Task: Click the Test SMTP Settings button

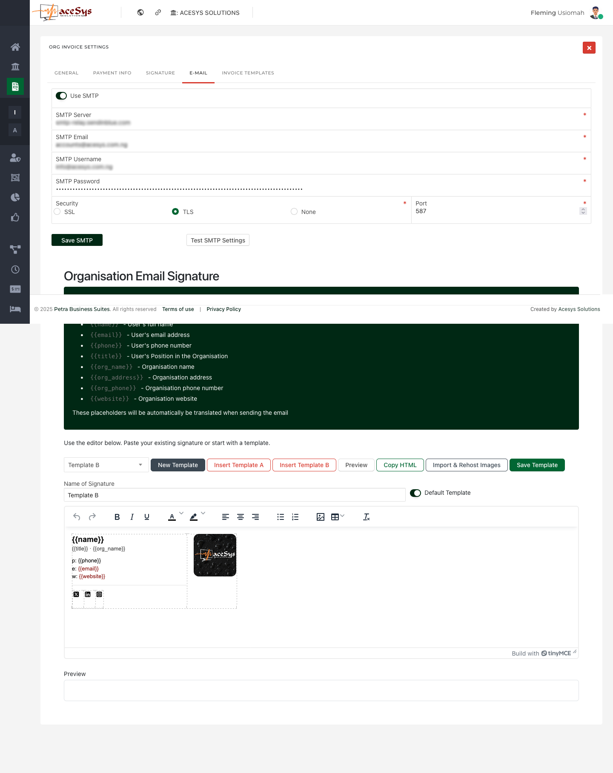Action: pyautogui.click(x=218, y=240)
